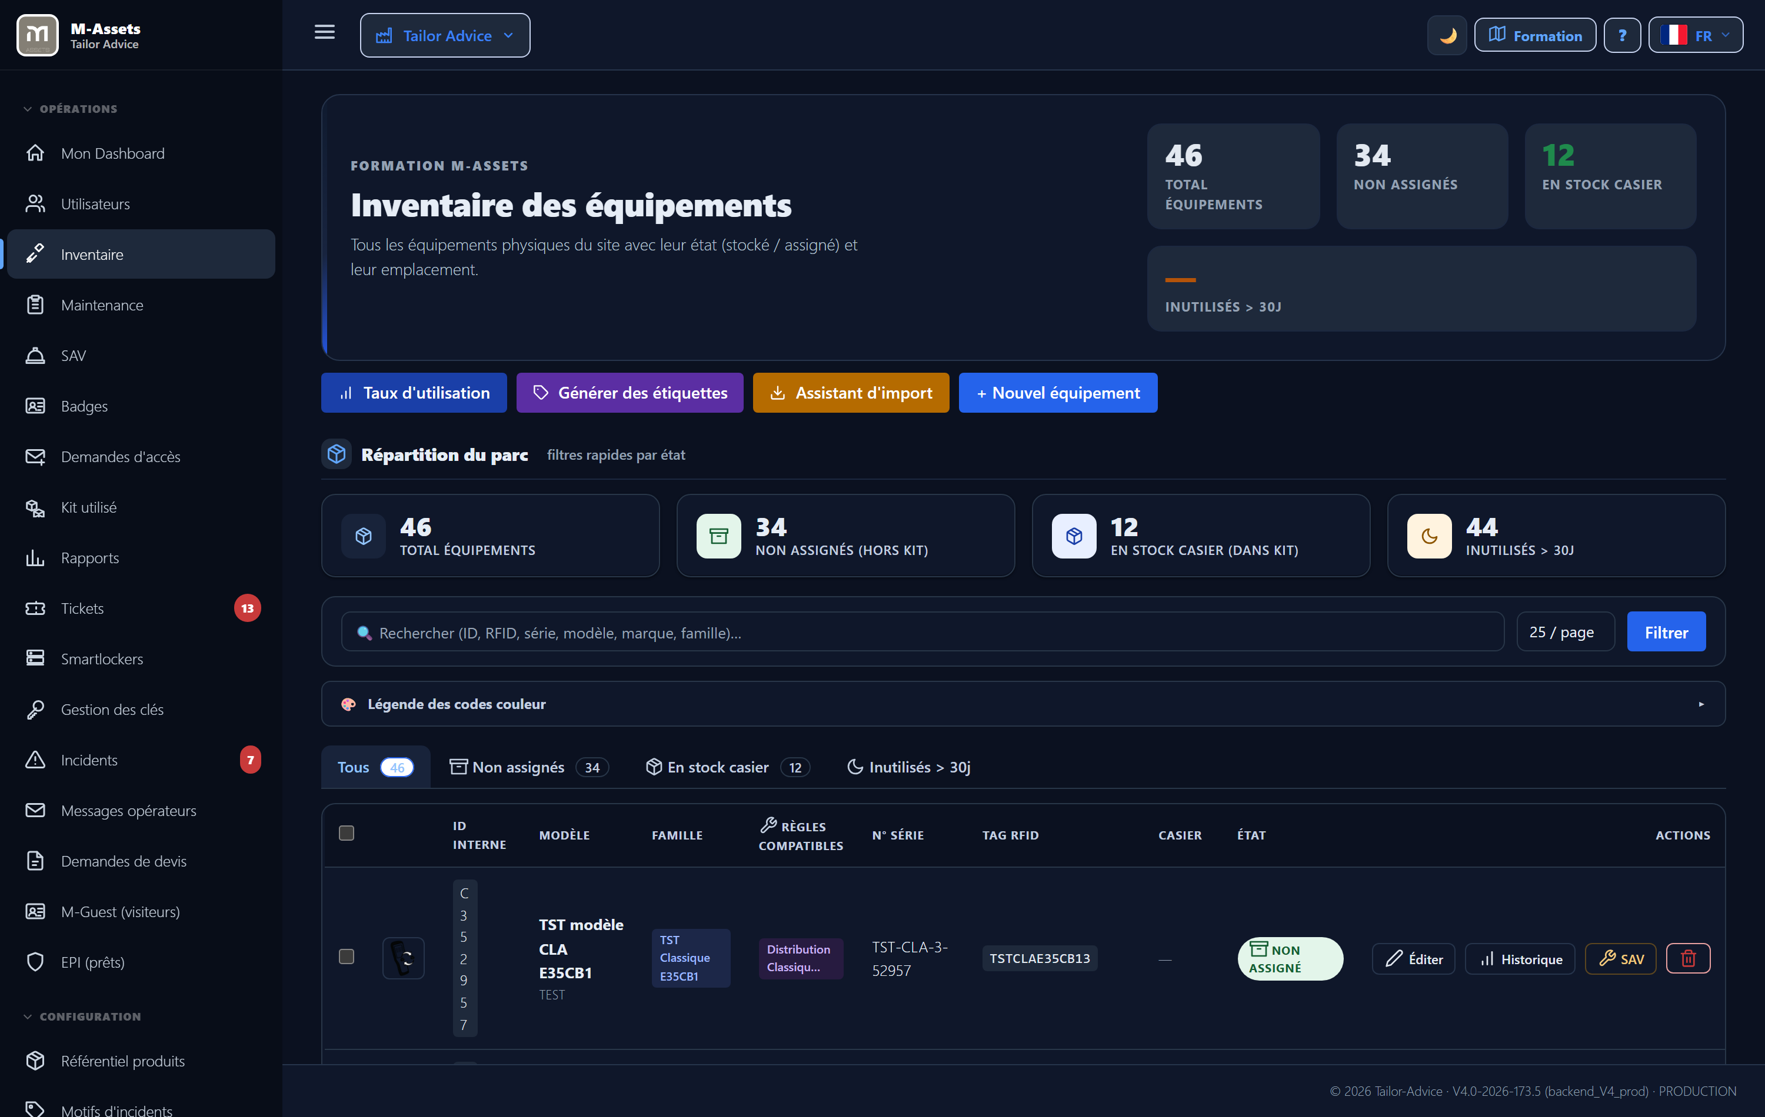Viewport: 1765px width, 1117px height.
Task: Open the TST modèle CLA E35CB1 thumbnail
Action: pos(404,957)
